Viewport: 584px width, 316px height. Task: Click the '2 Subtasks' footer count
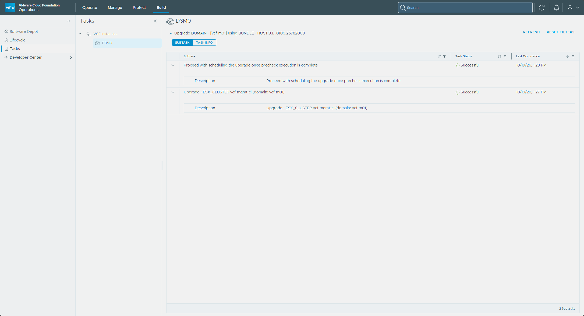(567, 308)
